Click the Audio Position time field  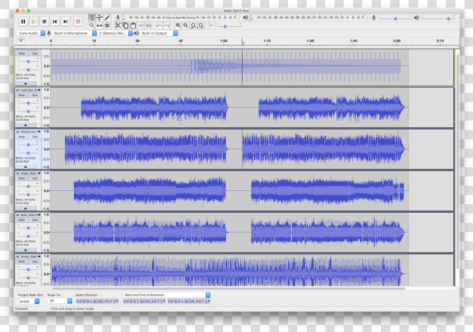[97, 301]
